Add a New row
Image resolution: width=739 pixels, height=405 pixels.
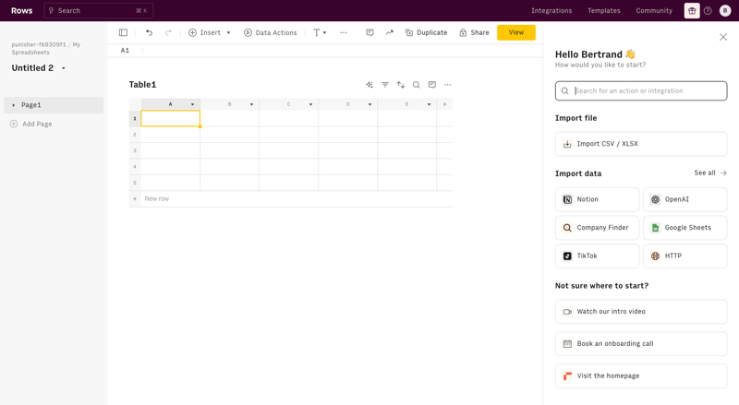pyautogui.click(x=156, y=198)
